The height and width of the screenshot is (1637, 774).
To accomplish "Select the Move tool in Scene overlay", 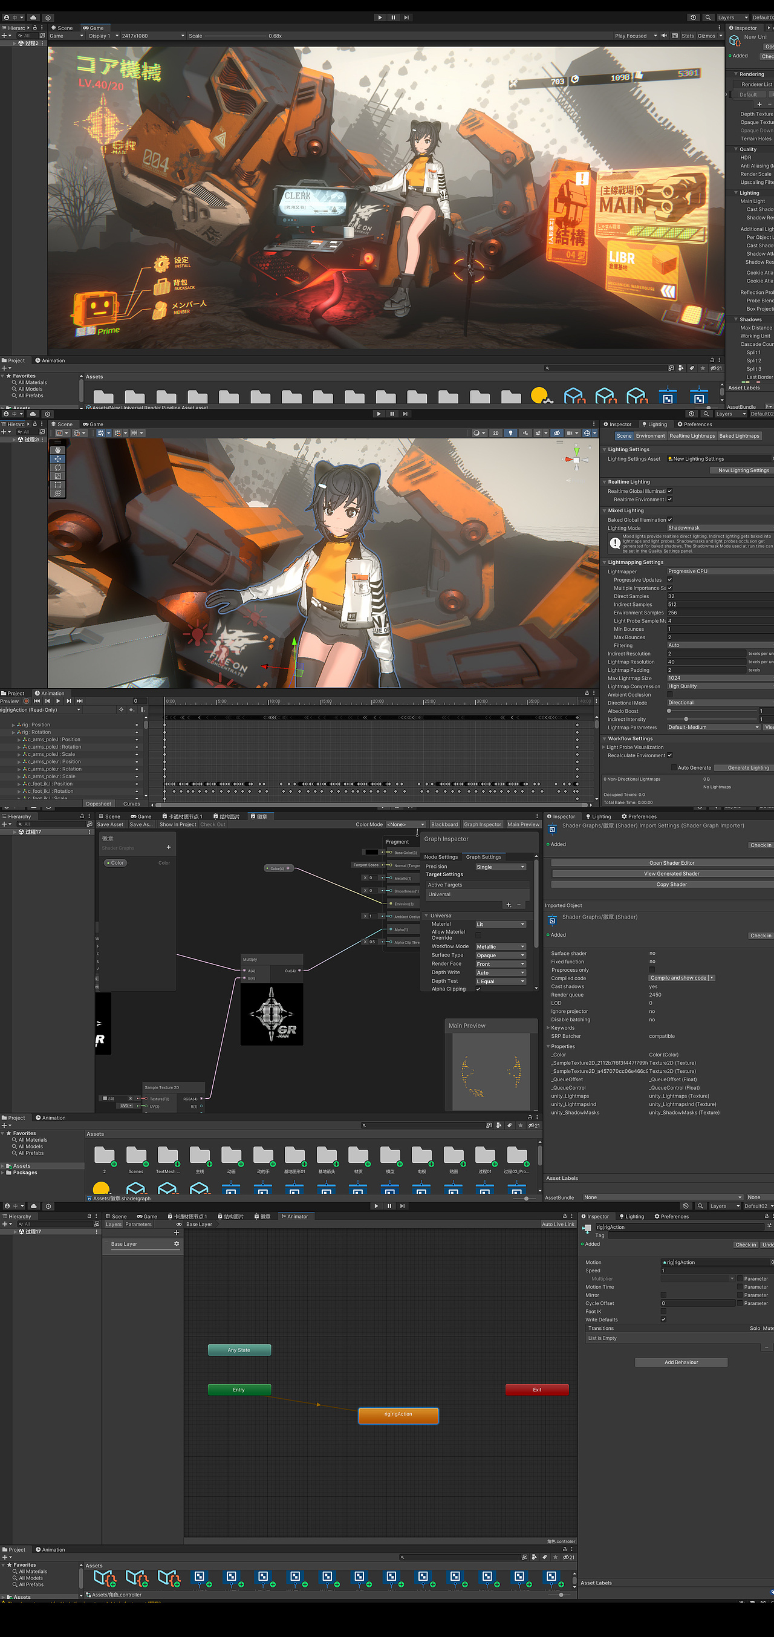I will [58, 458].
